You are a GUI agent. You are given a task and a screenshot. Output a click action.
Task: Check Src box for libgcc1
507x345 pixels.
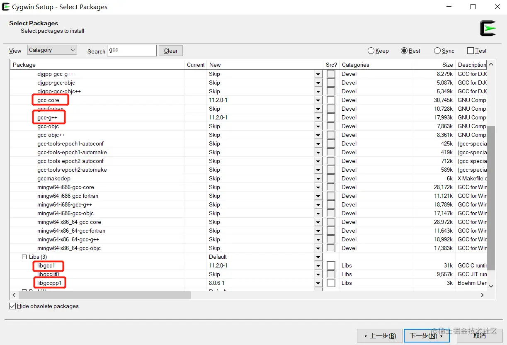331,265
